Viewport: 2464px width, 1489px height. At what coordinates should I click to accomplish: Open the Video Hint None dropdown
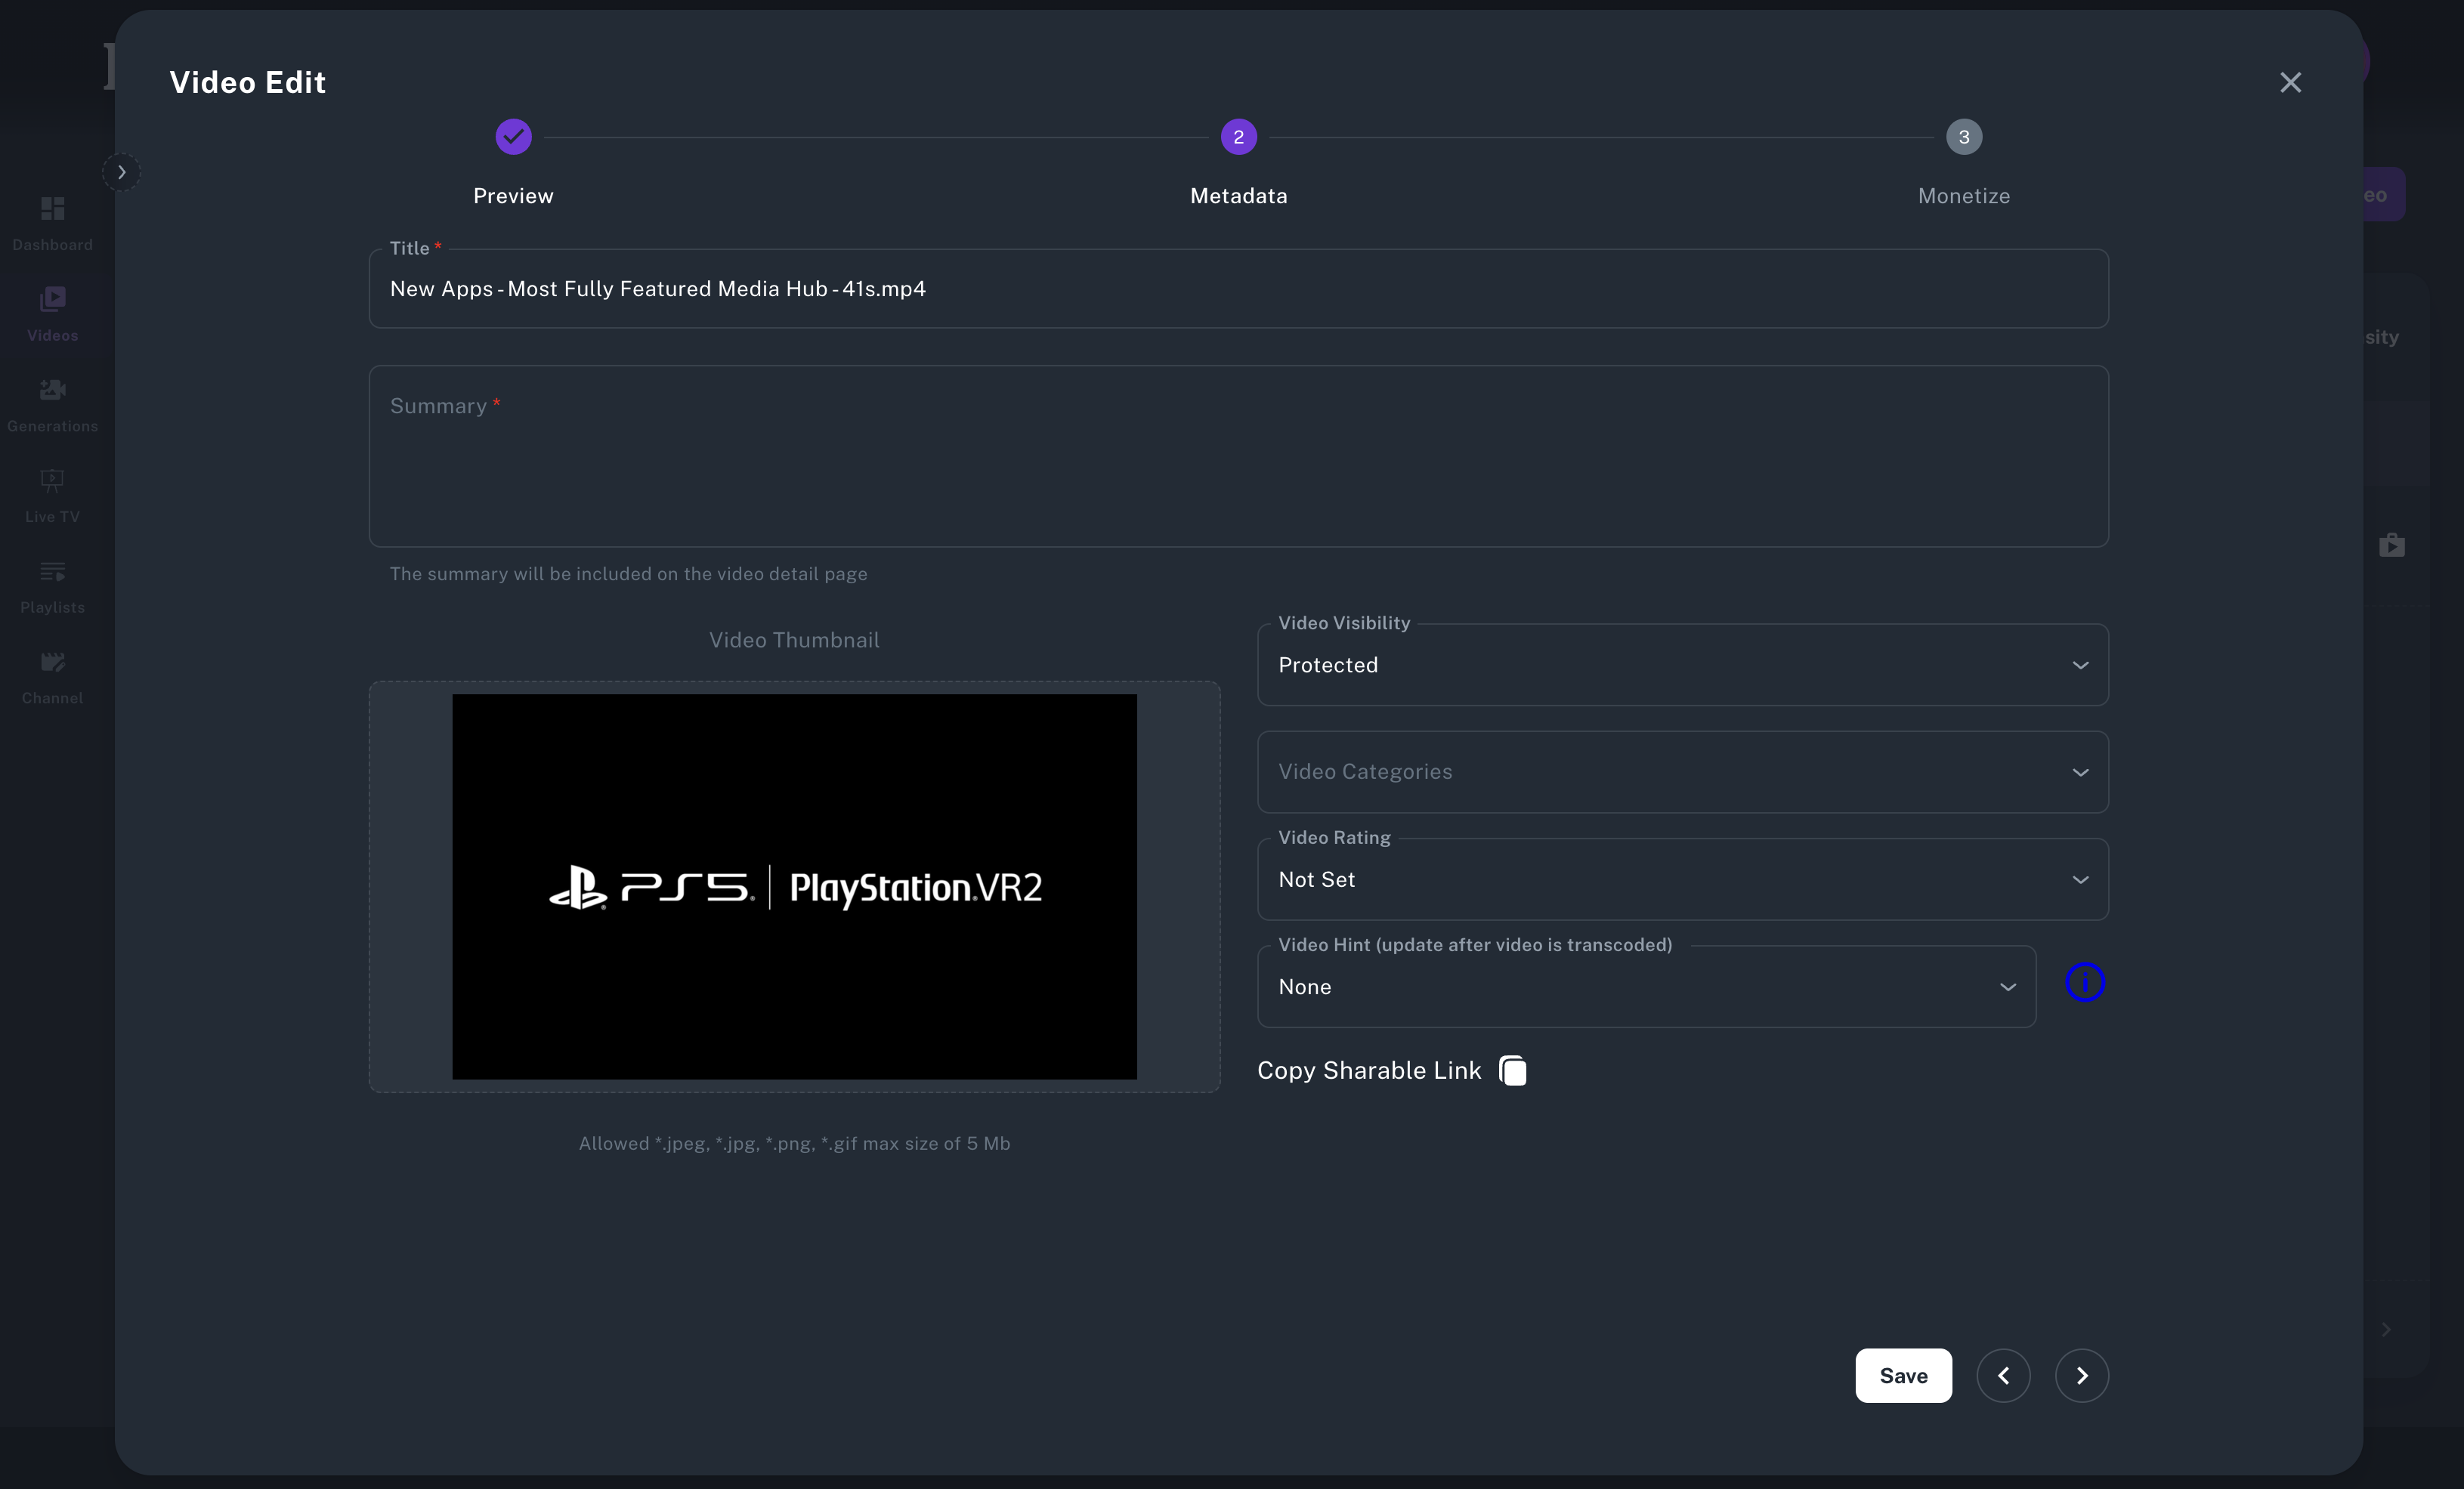[1645, 987]
